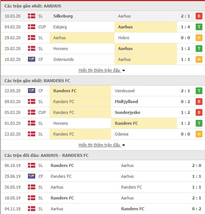The image size is (205, 214).
Task: Click Sonderjyske team name in Randers list
Action: [x=127, y=112]
